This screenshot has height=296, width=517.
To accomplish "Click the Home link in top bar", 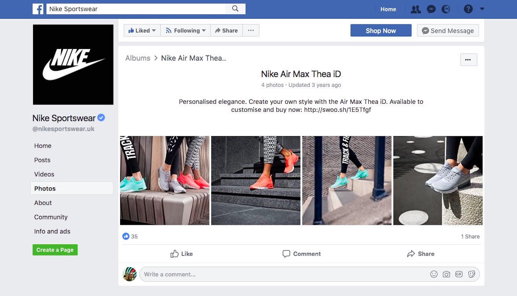I will [388, 9].
